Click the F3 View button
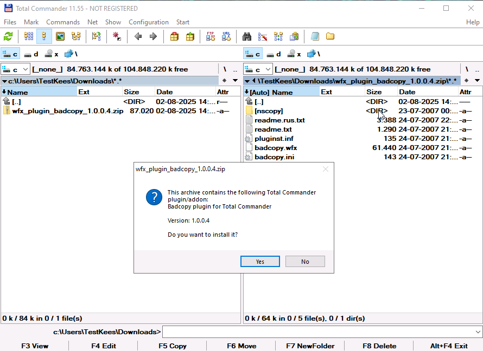 tap(35, 346)
